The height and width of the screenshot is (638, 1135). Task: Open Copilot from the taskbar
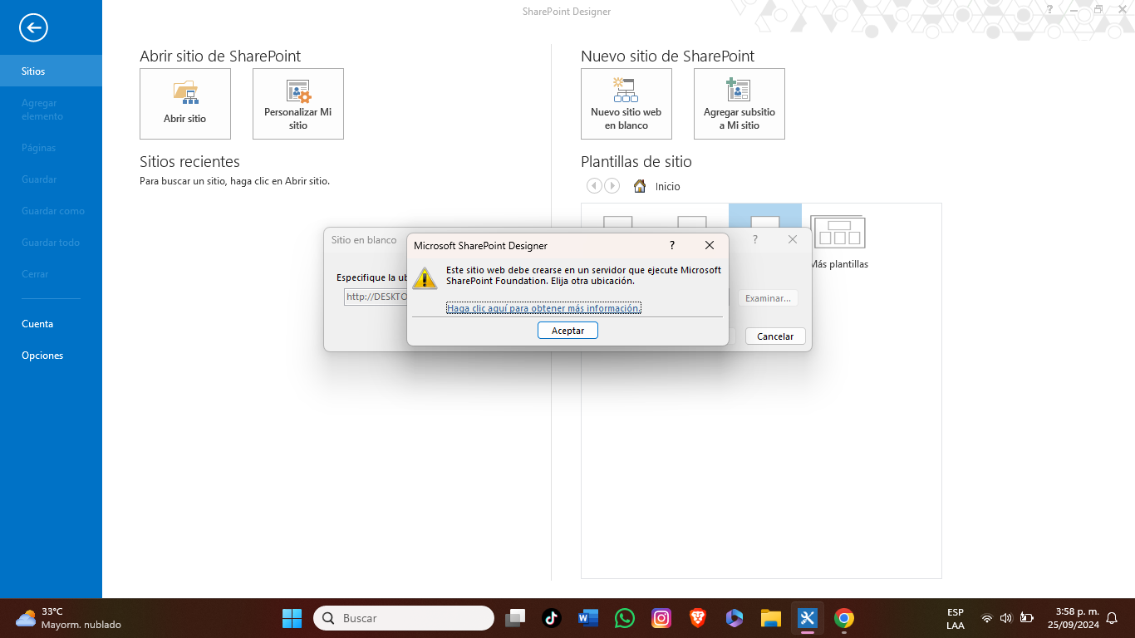click(x=735, y=618)
